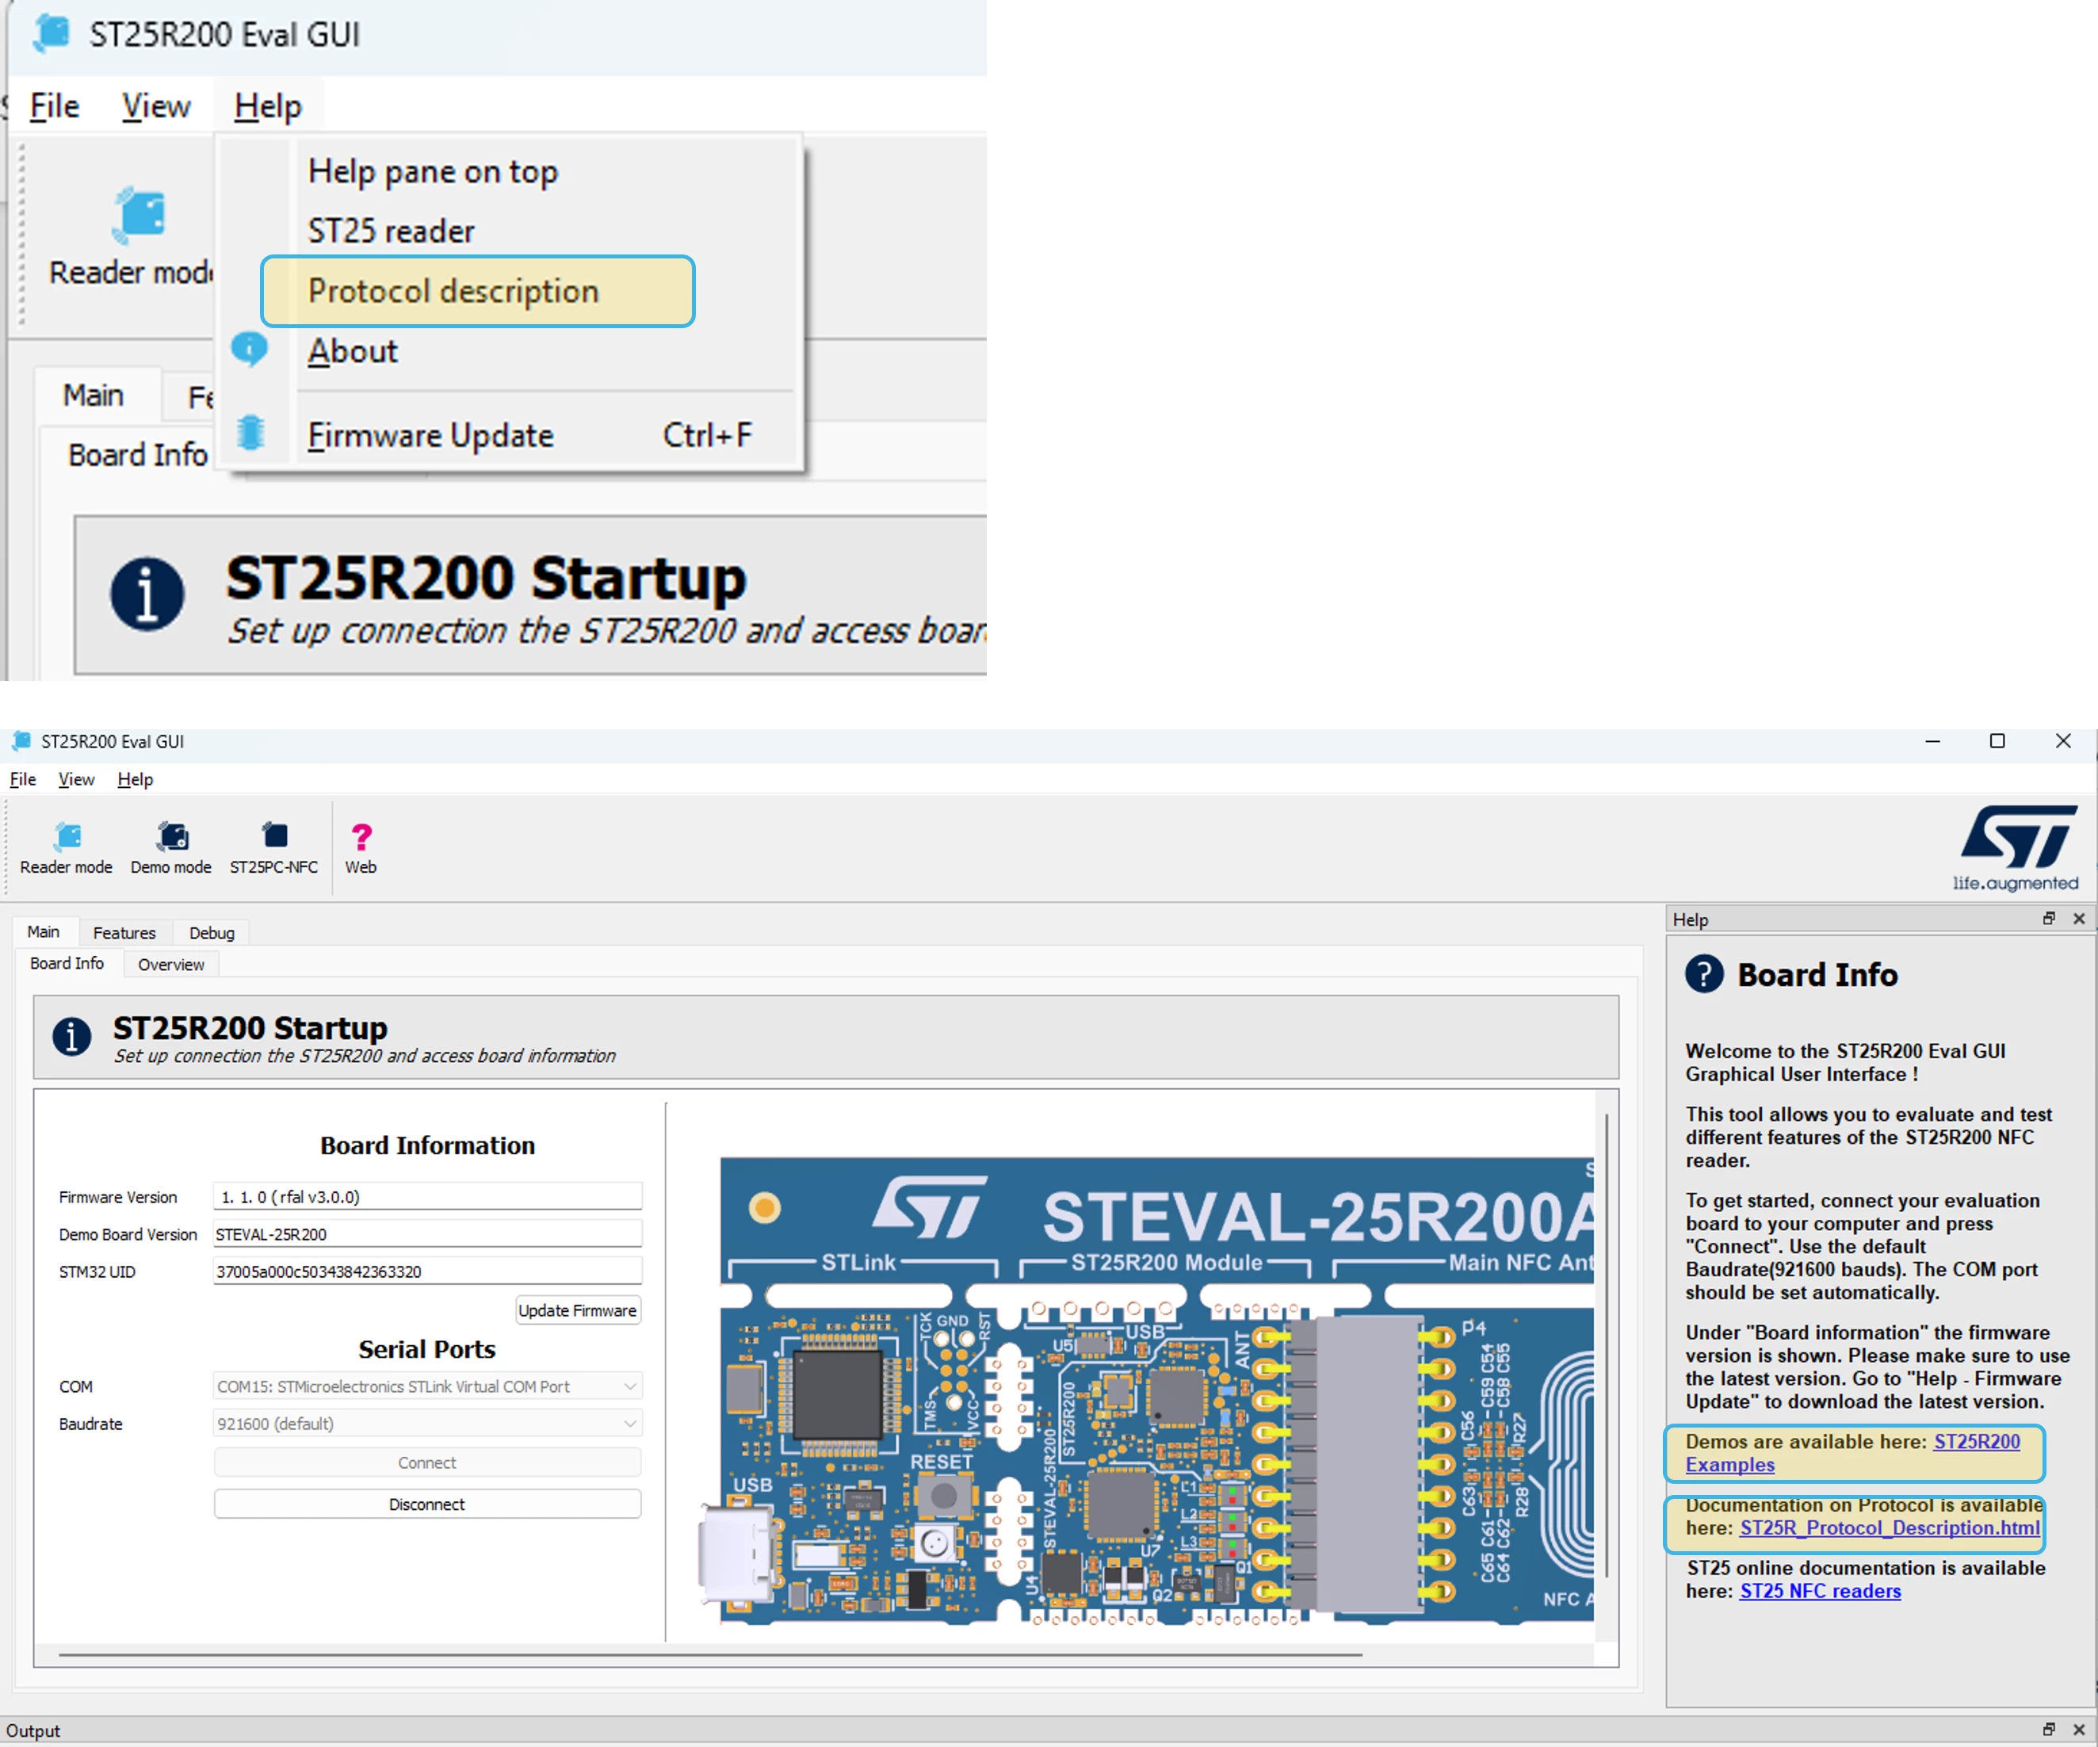Click 'Ctrl+F' shortcut text in Help menu
The width and height of the screenshot is (2098, 1747).
[707, 434]
